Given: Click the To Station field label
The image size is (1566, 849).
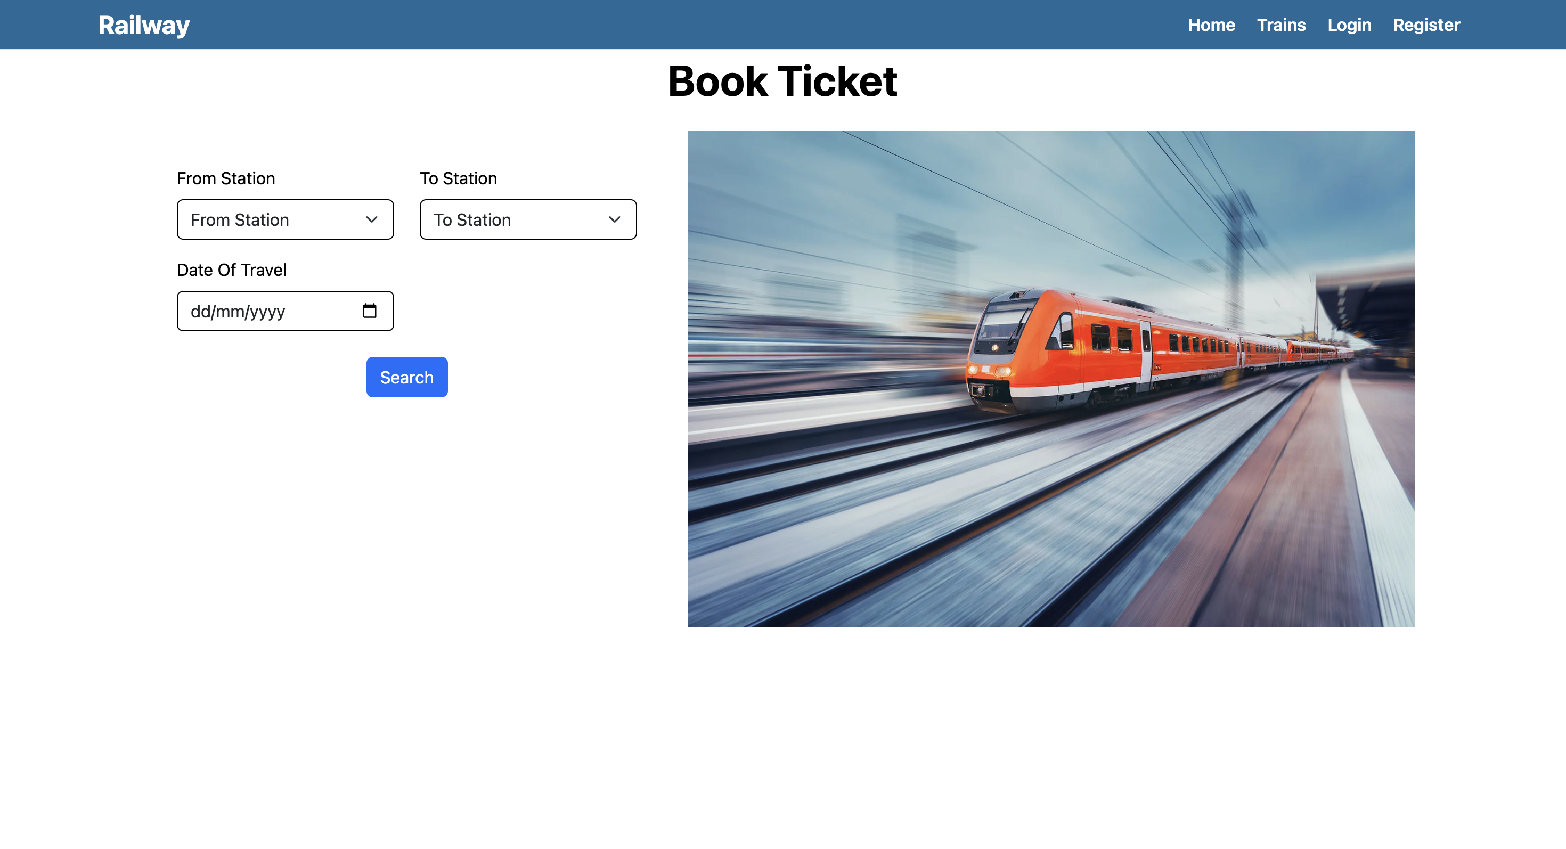Looking at the screenshot, I should coord(459,178).
